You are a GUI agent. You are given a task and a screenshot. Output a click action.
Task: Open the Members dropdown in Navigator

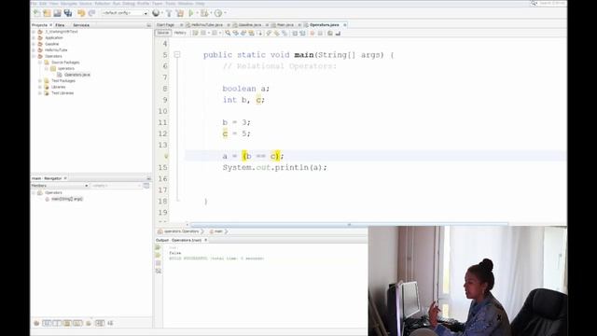[60, 186]
